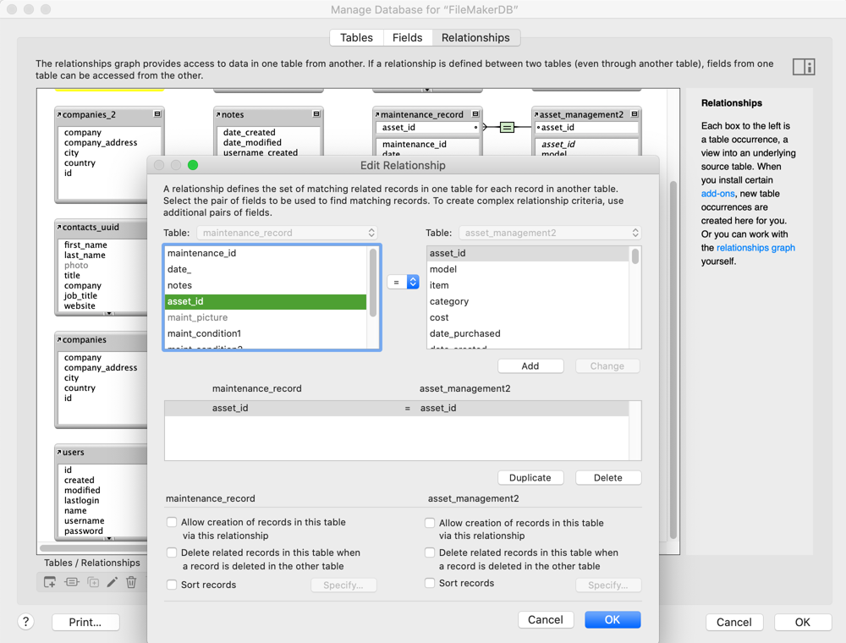Enable record creation for maintenance_record

[x=172, y=522]
